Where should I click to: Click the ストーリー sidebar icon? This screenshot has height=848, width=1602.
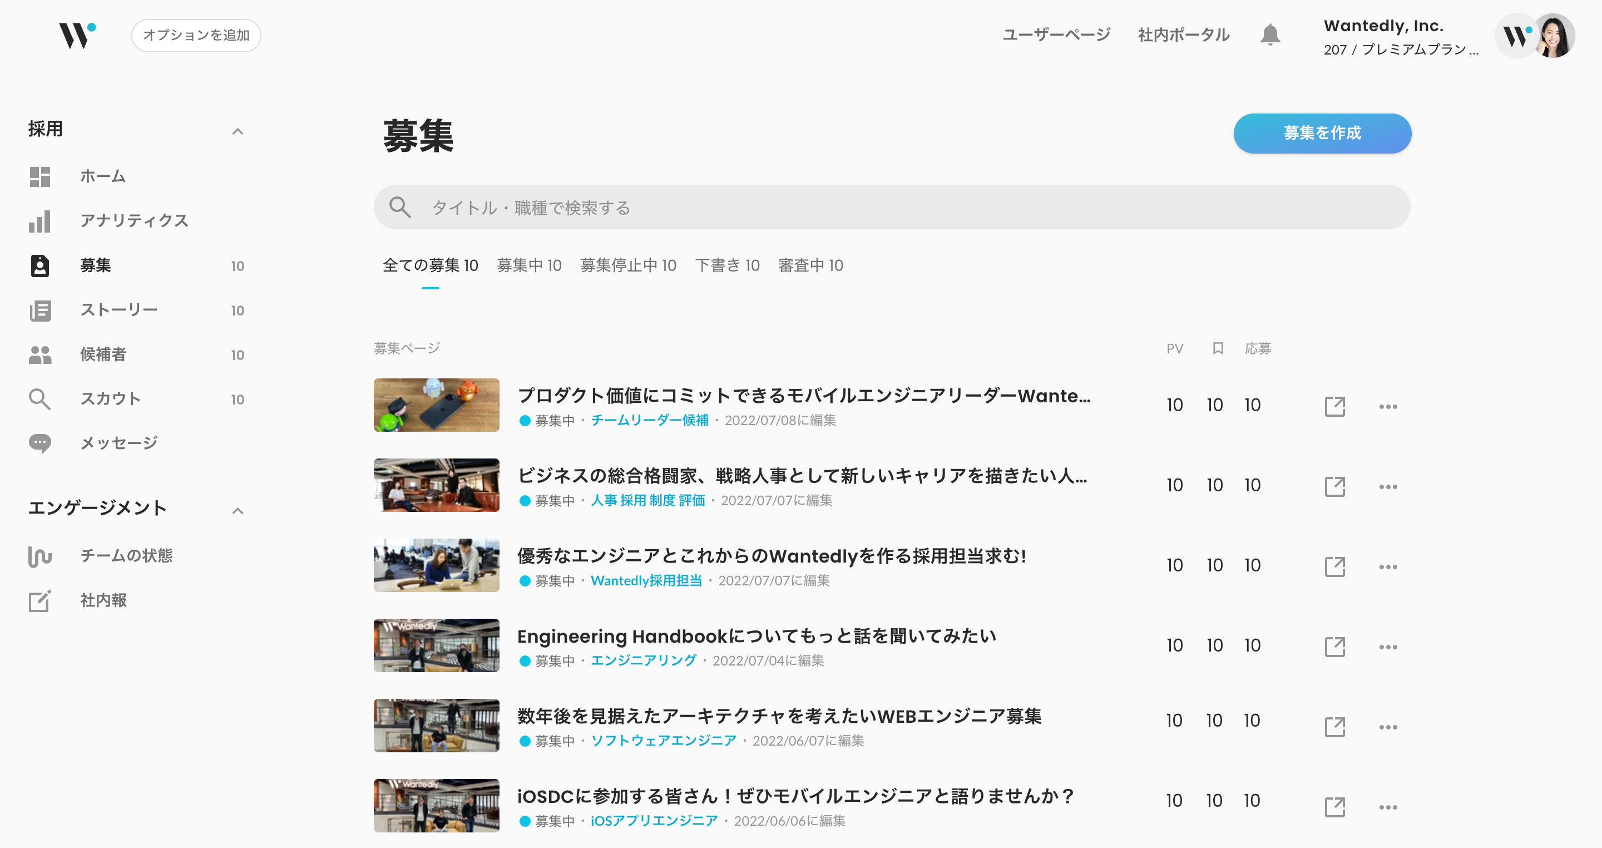(x=40, y=310)
